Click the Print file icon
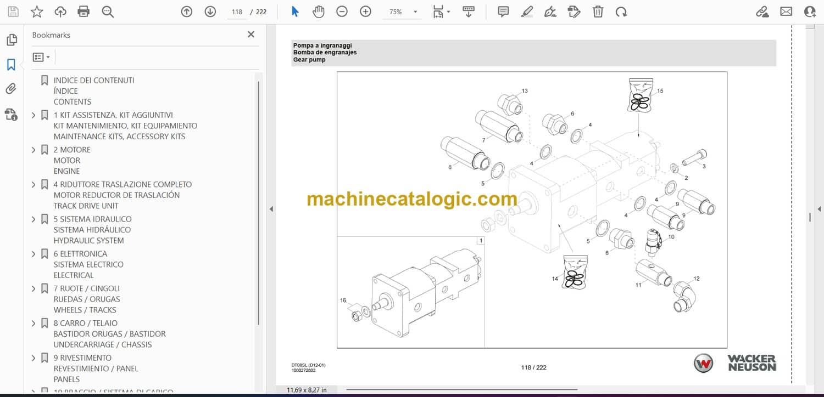Screen dimensions: 824x397 tap(83, 12)
